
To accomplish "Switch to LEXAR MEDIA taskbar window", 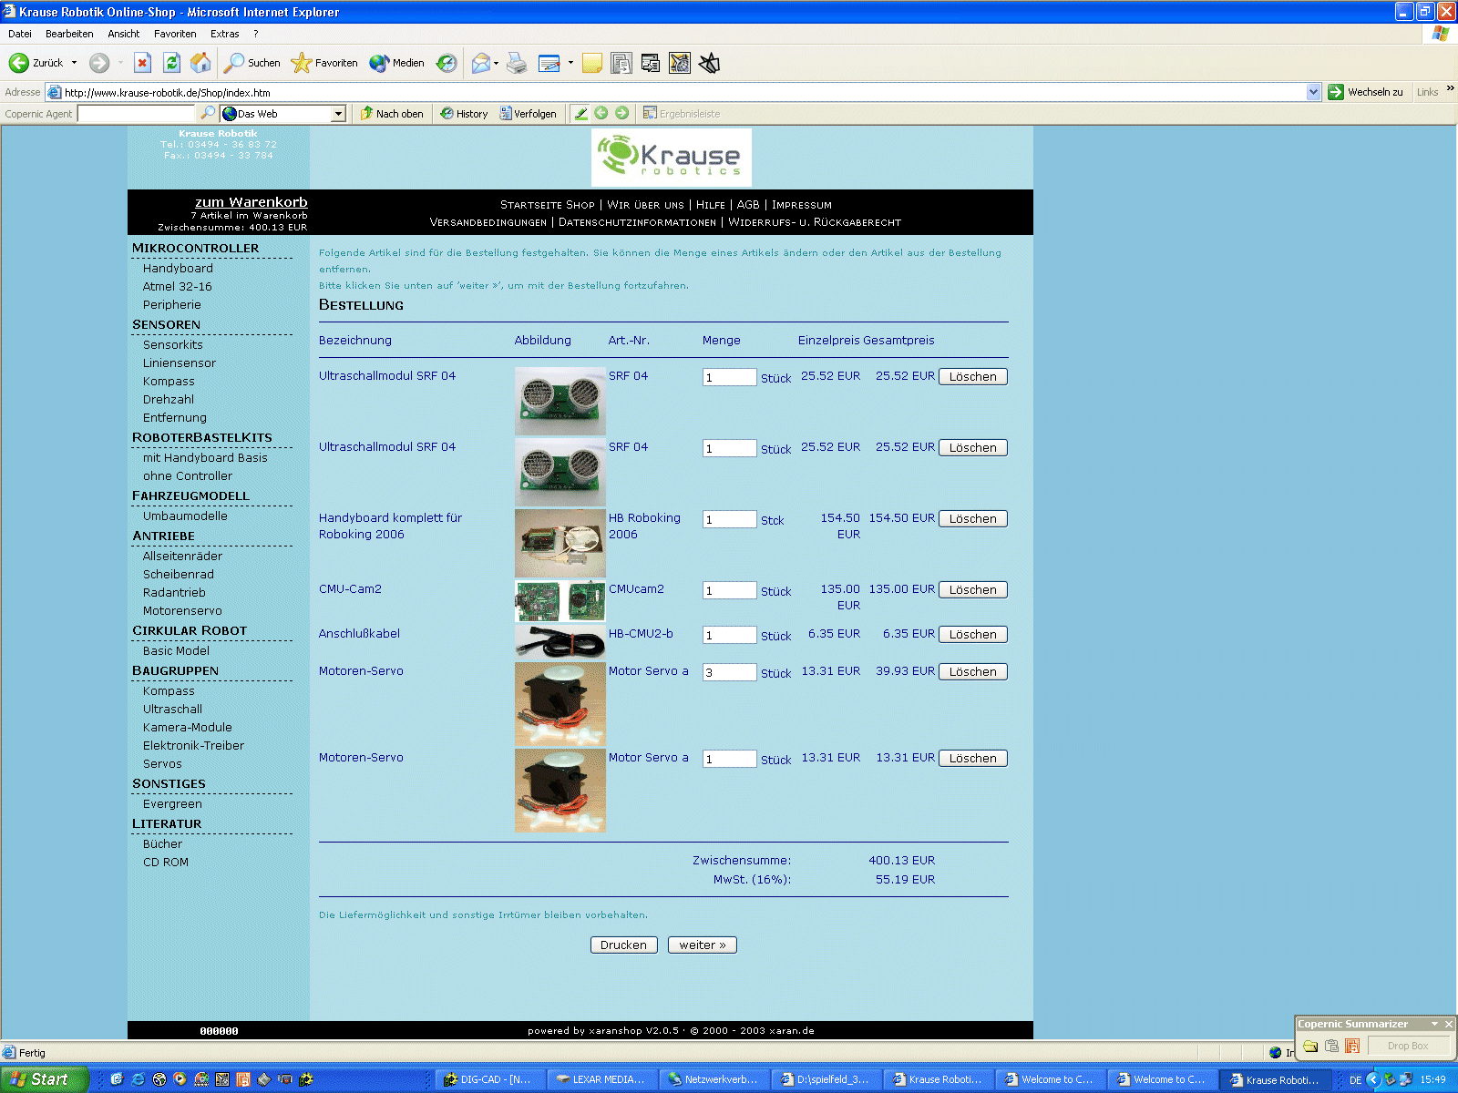I will pos(601,1079).
